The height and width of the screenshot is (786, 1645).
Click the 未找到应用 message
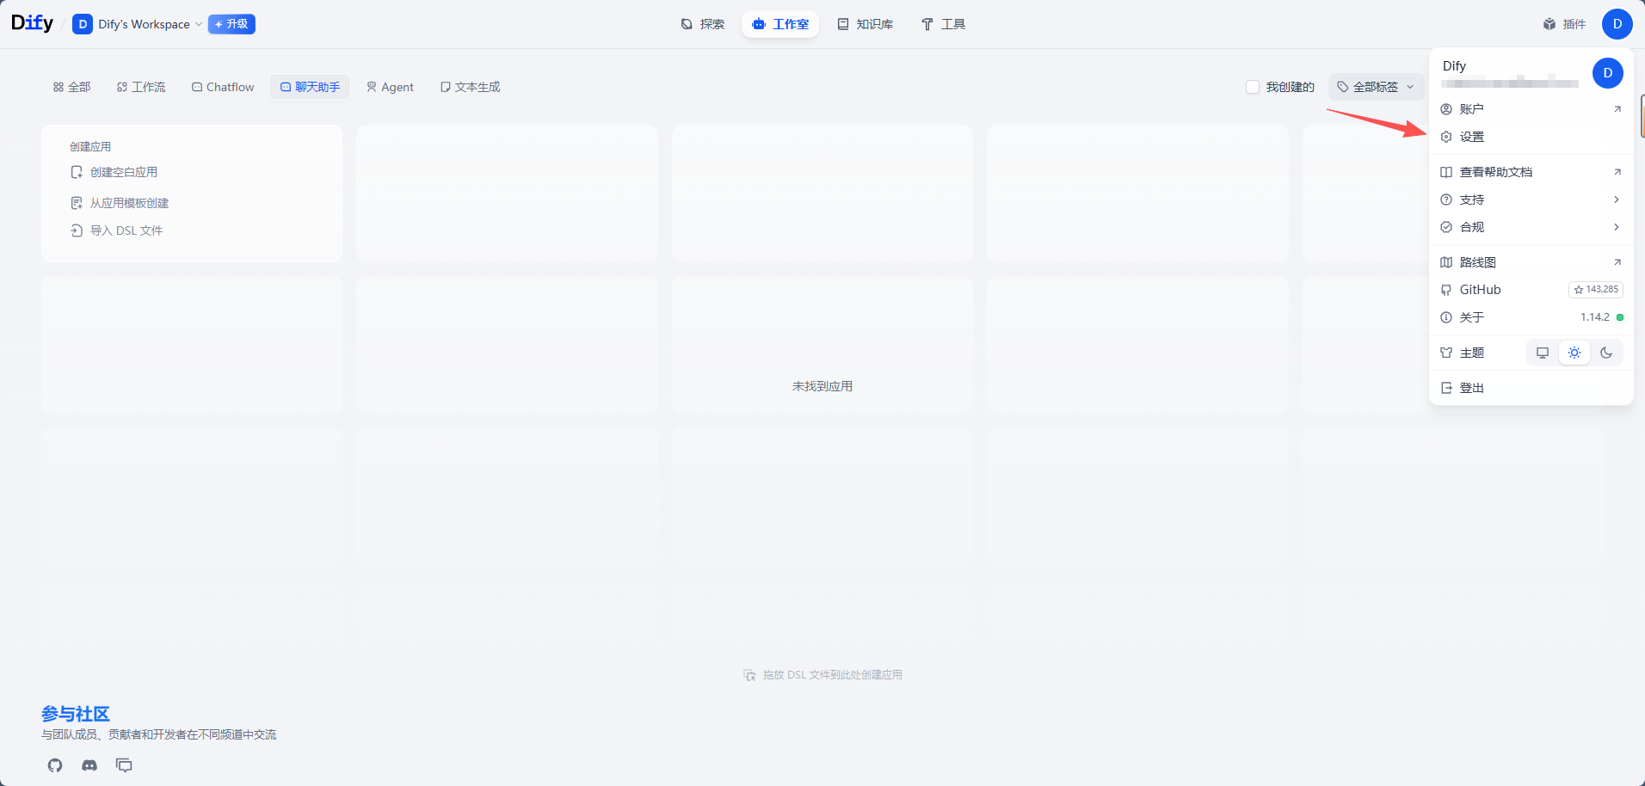coord(822,387)
